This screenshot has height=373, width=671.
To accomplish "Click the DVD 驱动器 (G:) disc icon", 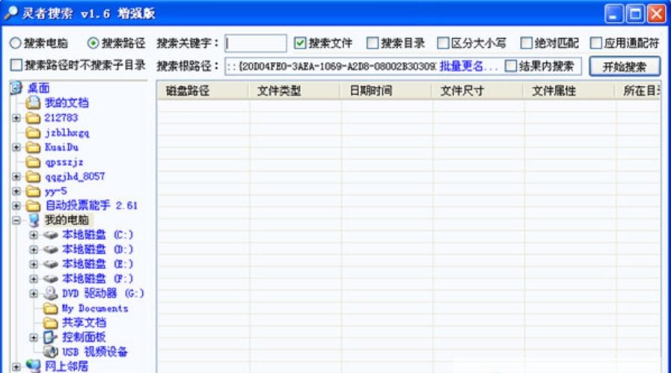I will pyautogui.click(x=51, y=293).
